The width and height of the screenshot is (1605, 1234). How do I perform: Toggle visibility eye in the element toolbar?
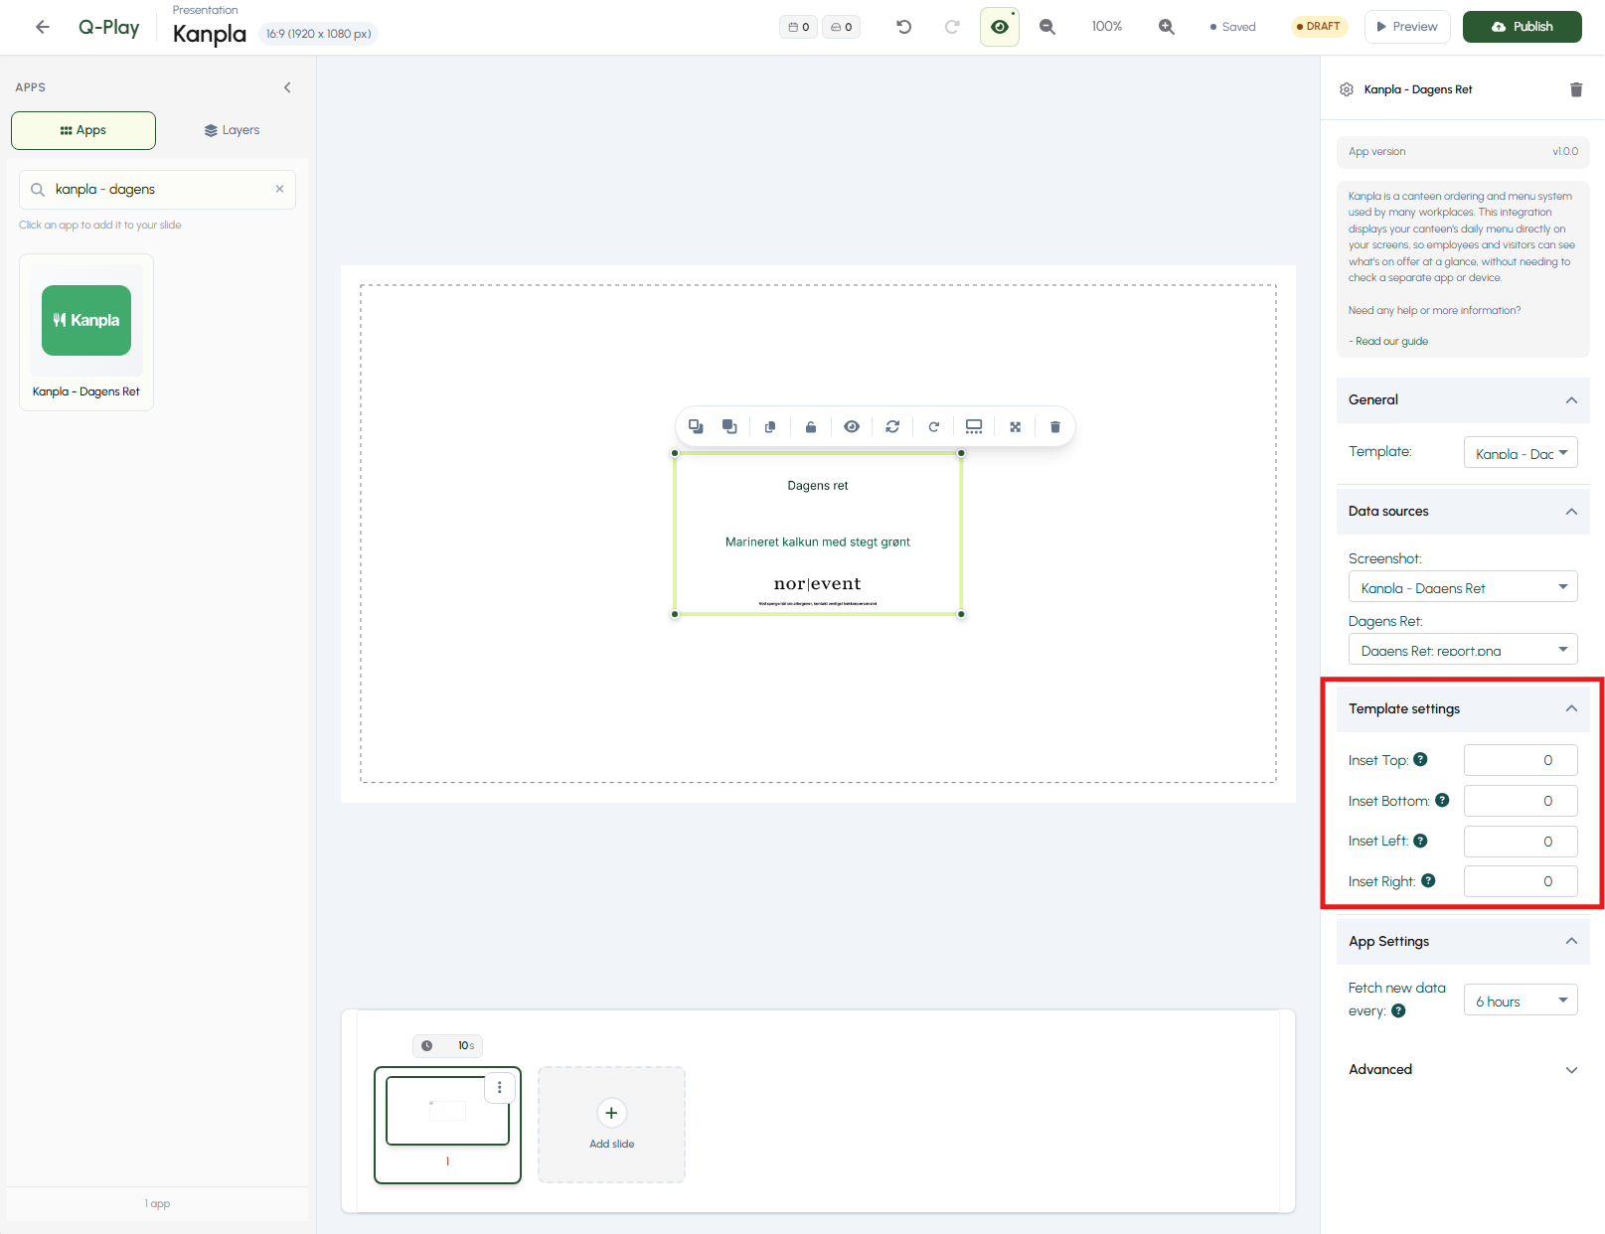[x=852, y=426]
